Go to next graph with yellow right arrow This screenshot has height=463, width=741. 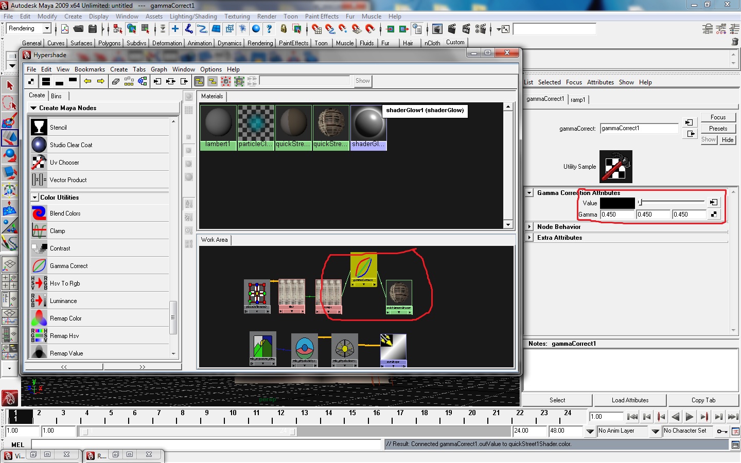[x=101, y=81]
